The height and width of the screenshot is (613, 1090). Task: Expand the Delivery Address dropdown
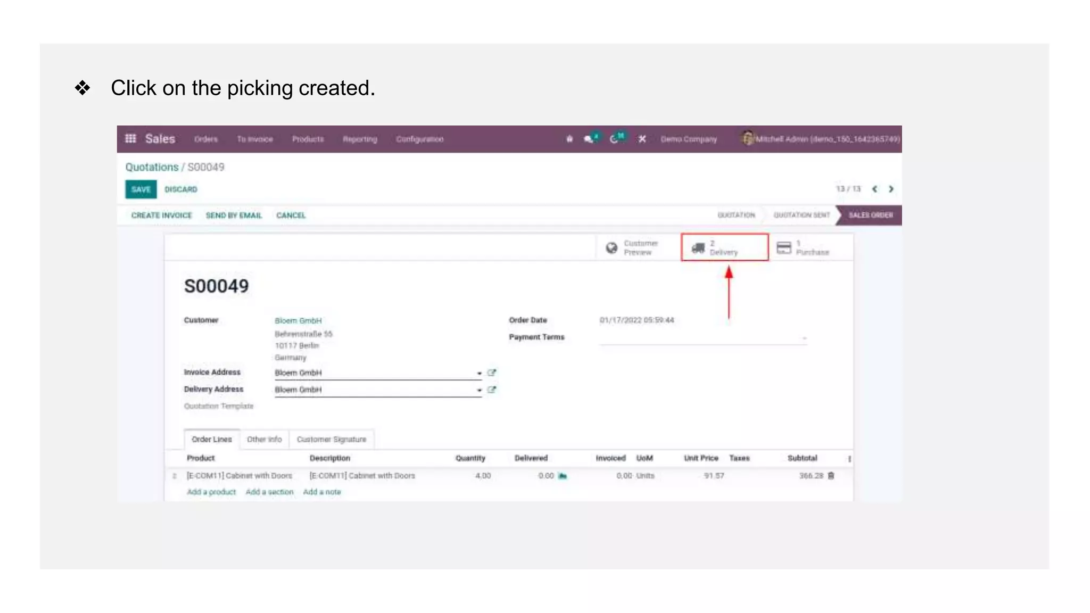coord(479,391)
